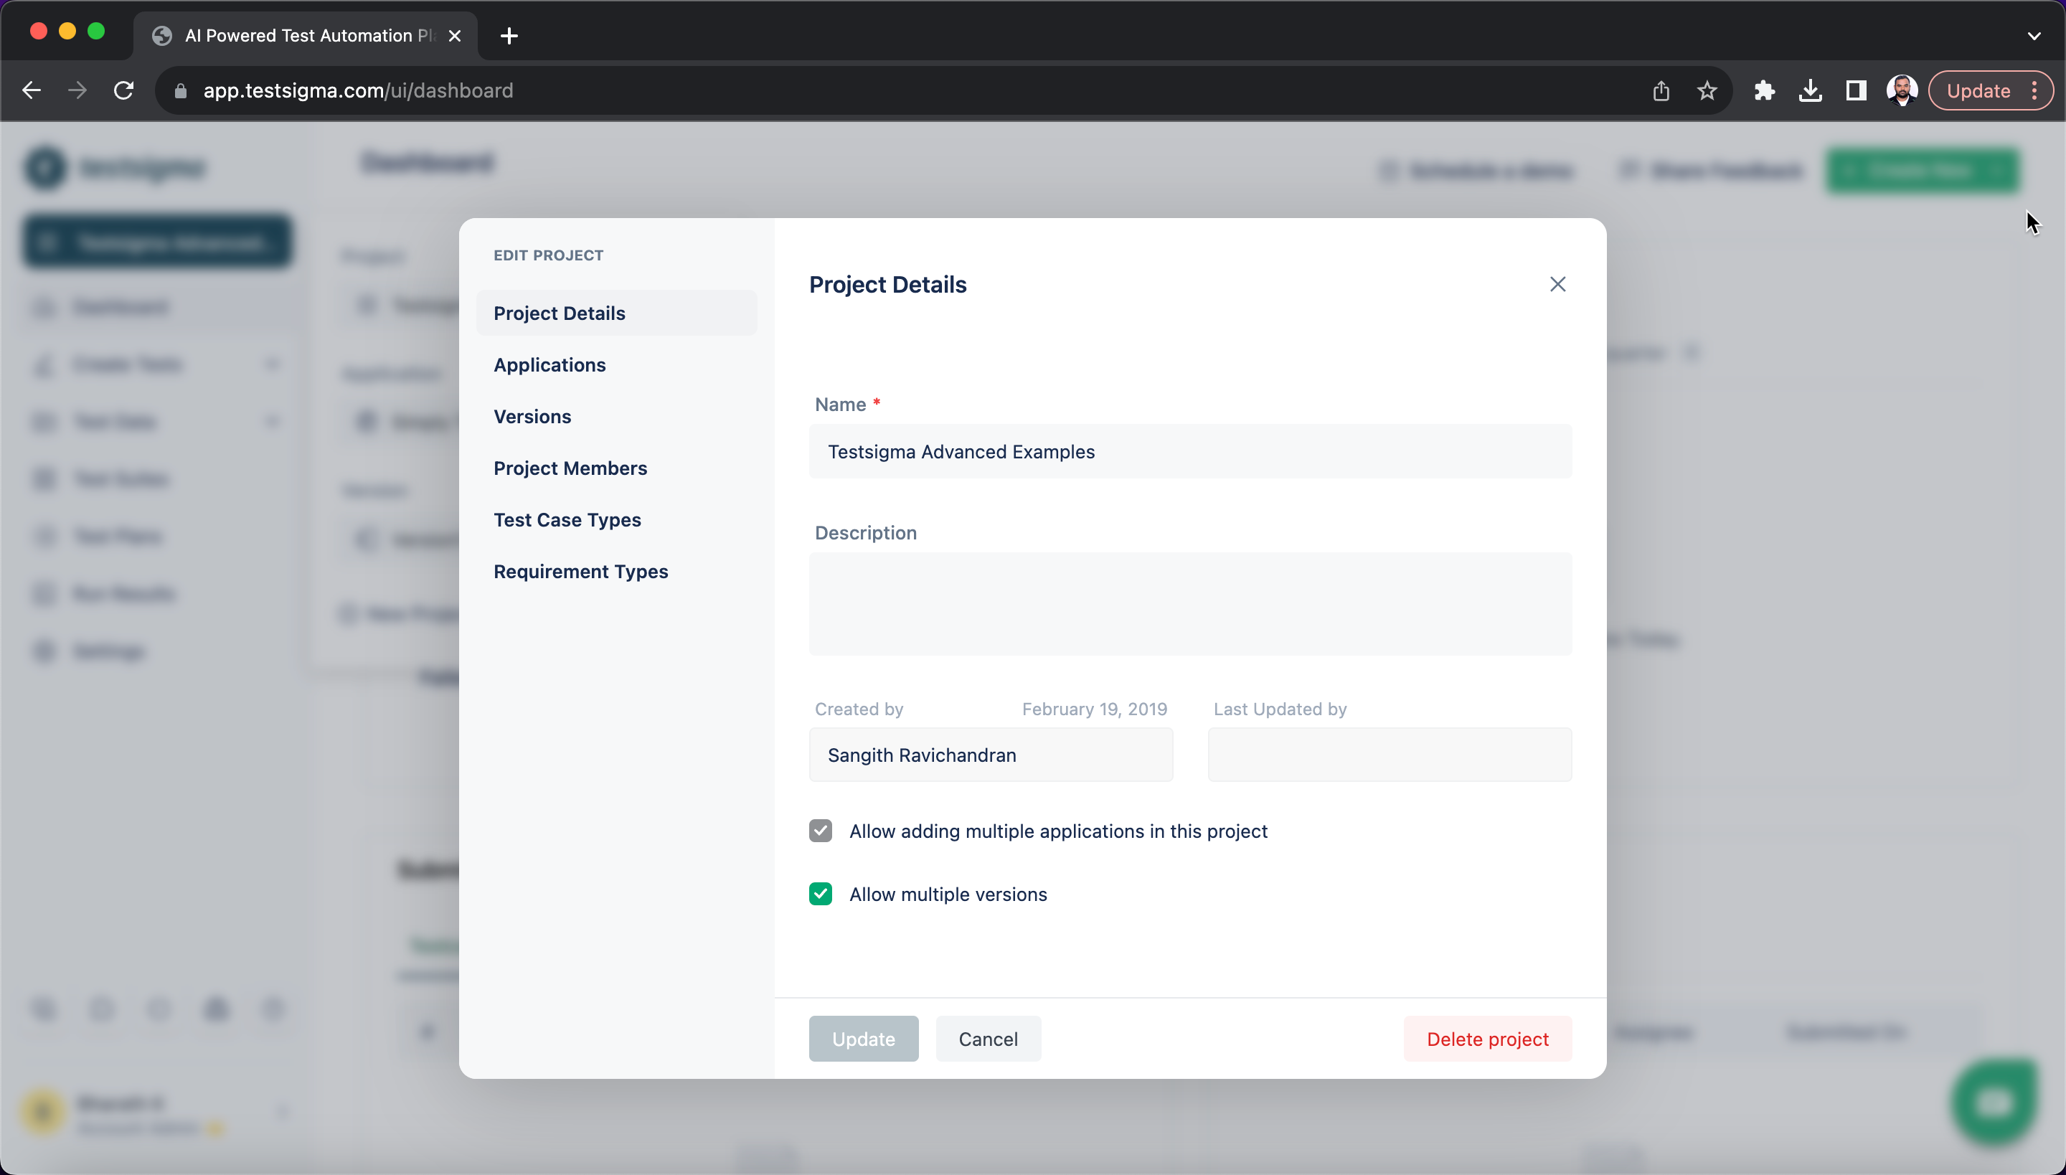Screen dimensions: 2066x1175
Task: Open the Project Members section
Action: tap(569, 468)
